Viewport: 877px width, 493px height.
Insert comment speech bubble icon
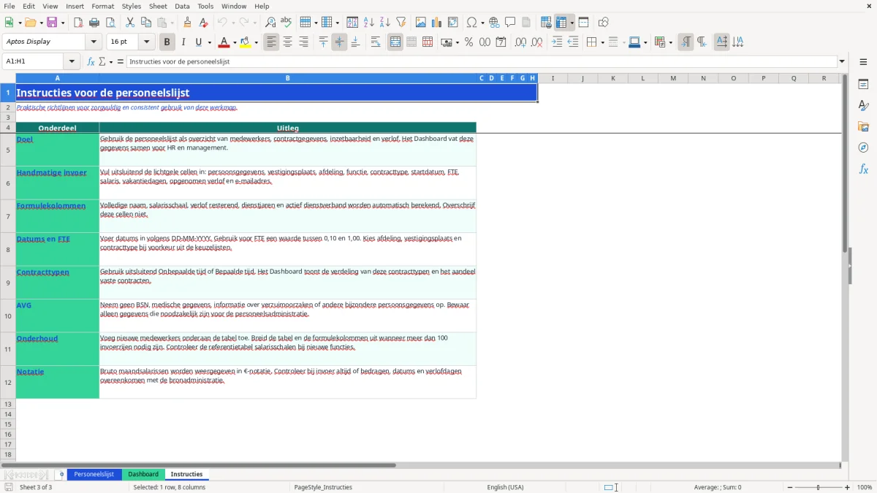510,23
